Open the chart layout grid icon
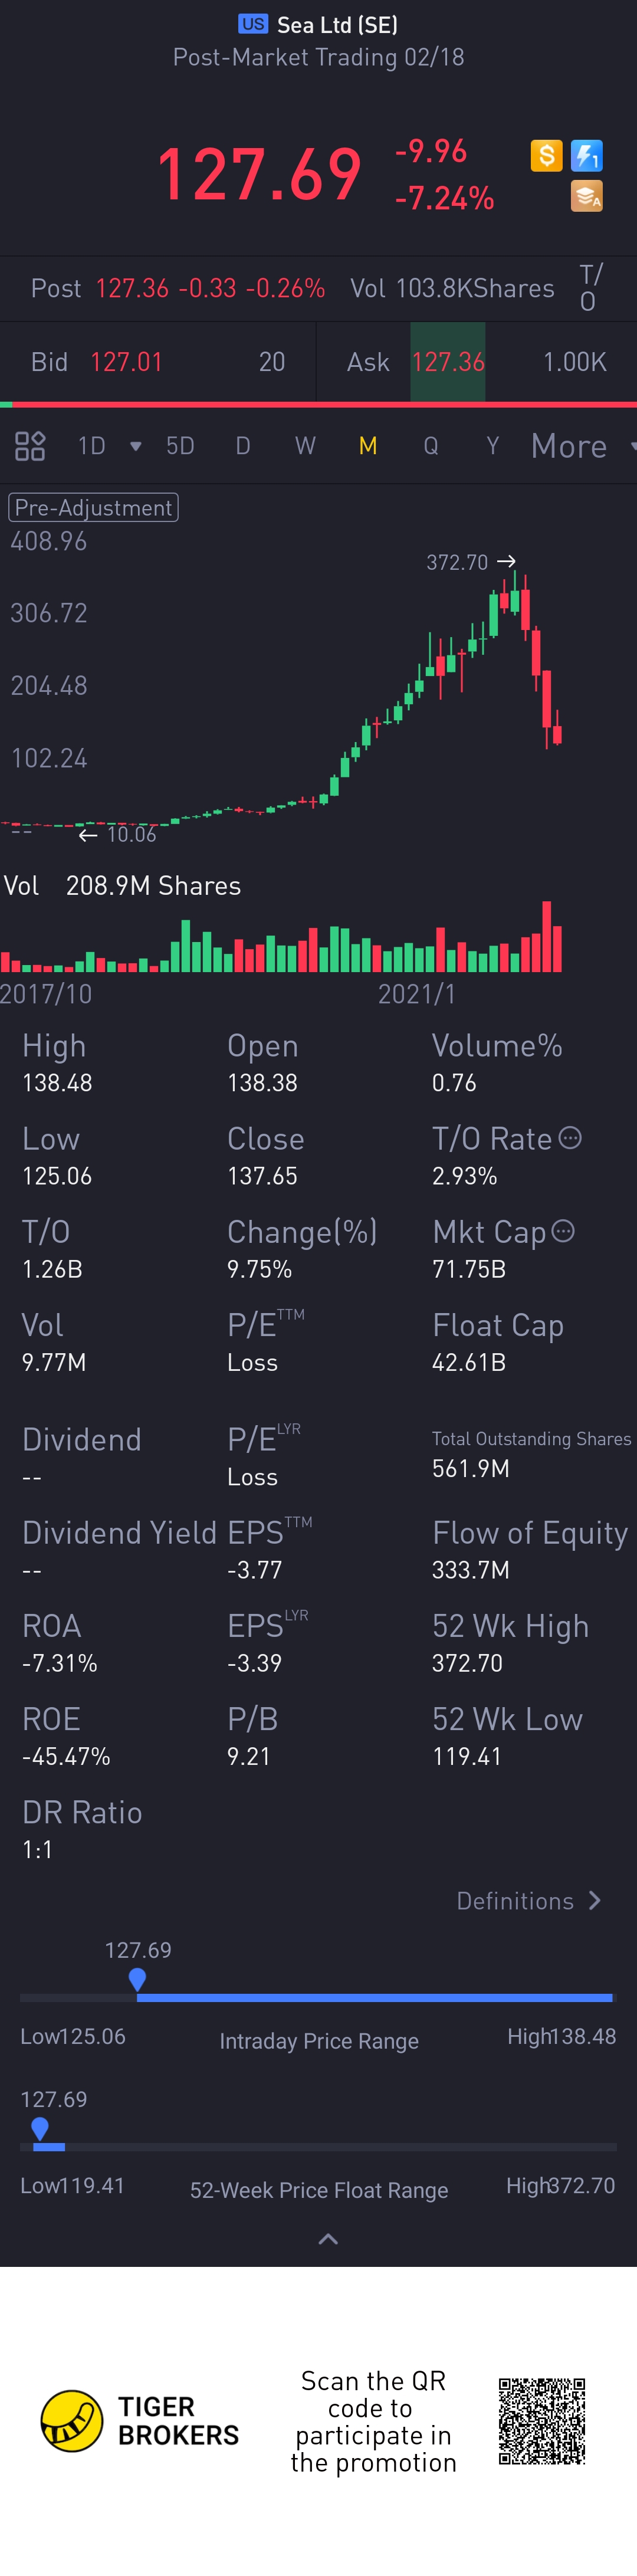This screenshot has height=2576, width=637. (30, 446)
